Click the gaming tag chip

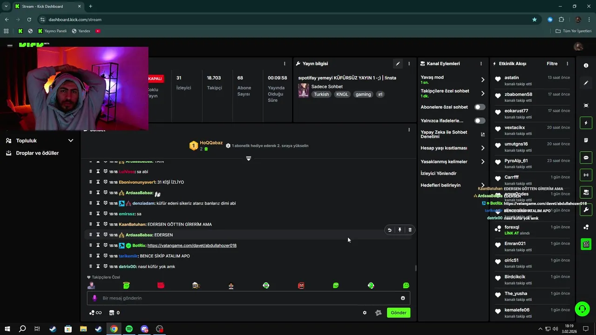[363, 94]
